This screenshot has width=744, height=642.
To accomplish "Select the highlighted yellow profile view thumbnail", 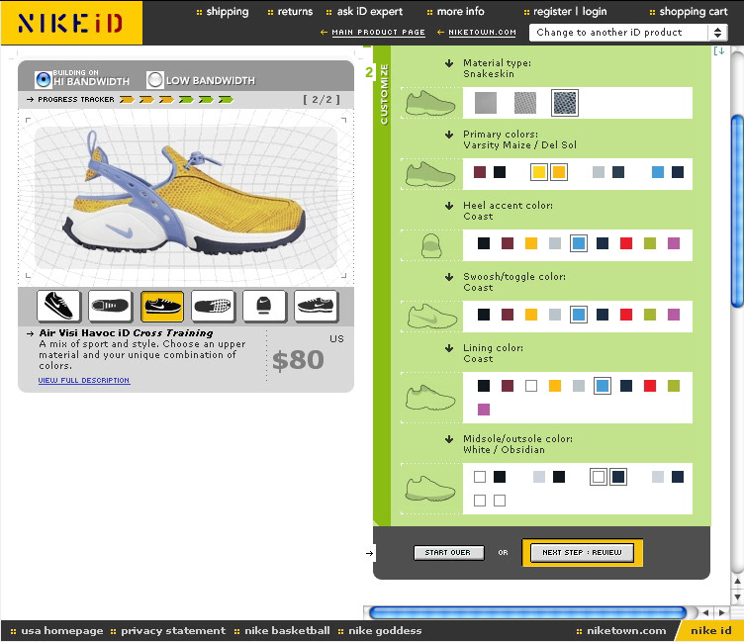I will pos(162,306).
